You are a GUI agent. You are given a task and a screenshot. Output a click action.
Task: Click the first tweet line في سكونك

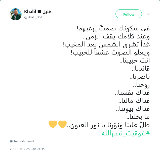113,29
